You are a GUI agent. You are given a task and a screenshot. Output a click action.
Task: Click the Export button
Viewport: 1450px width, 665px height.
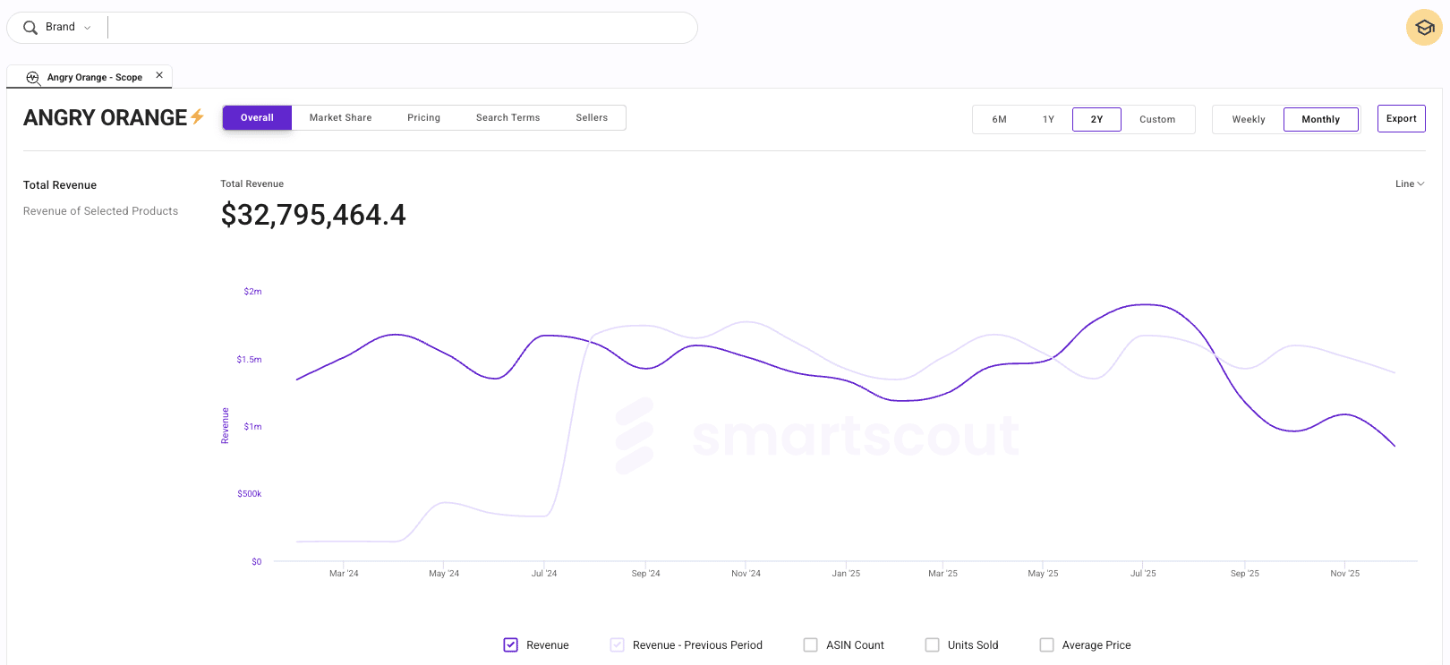click(x=1401, y=119)
